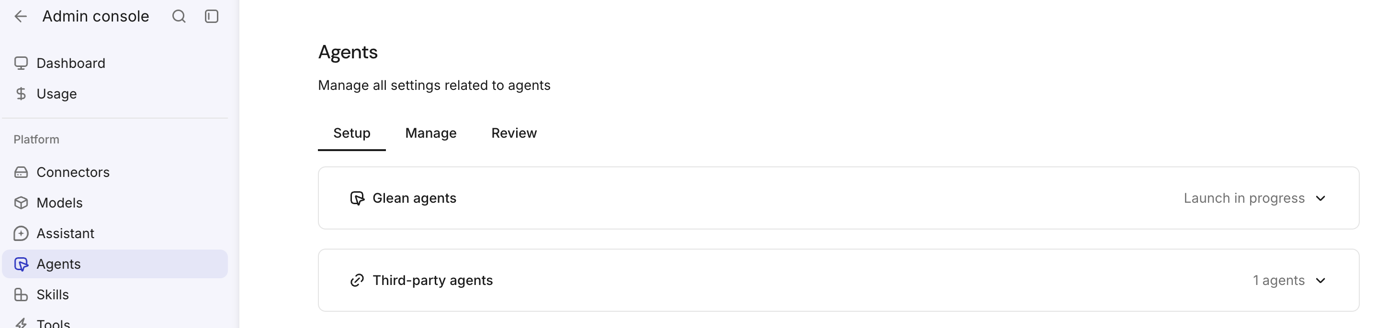
Task: Click the back arrow icon
Action: [x=21, y=16]
